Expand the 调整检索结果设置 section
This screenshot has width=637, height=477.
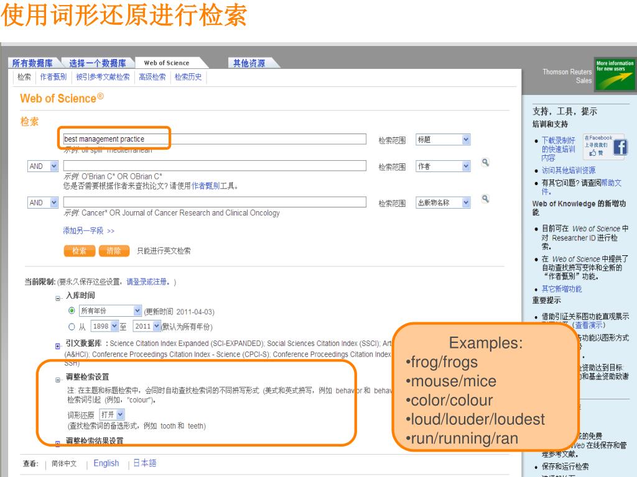[58, 443]
